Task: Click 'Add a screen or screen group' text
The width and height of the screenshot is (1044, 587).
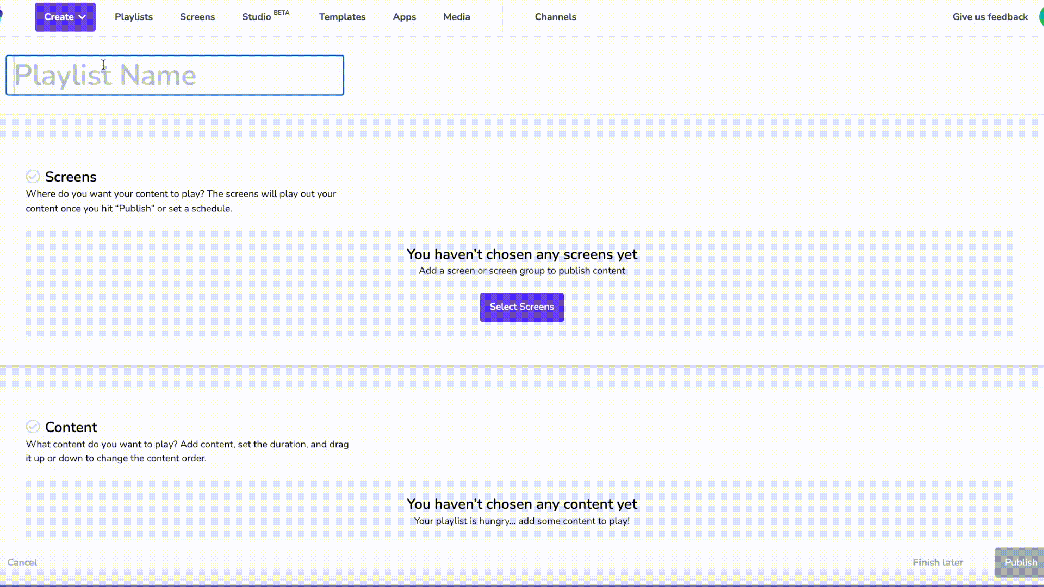Action: (x=482, y=271)
